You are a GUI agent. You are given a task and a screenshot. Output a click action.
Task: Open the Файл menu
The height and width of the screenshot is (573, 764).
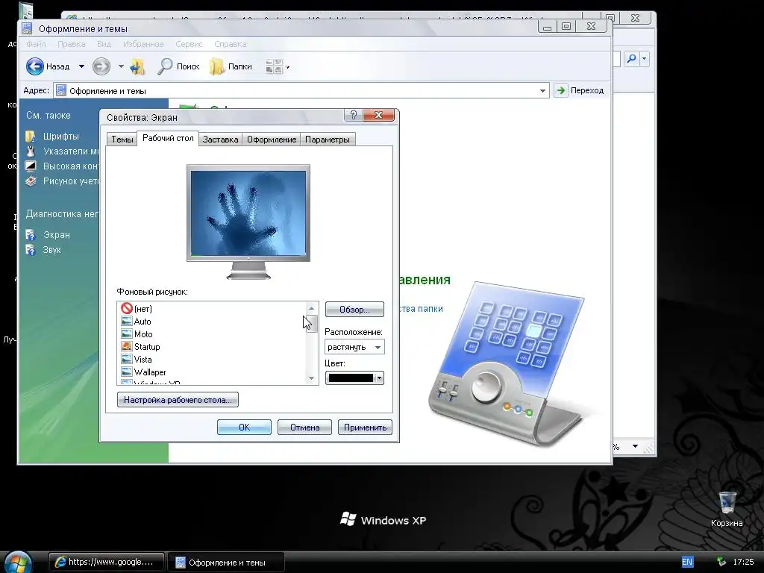coord(36,44)
